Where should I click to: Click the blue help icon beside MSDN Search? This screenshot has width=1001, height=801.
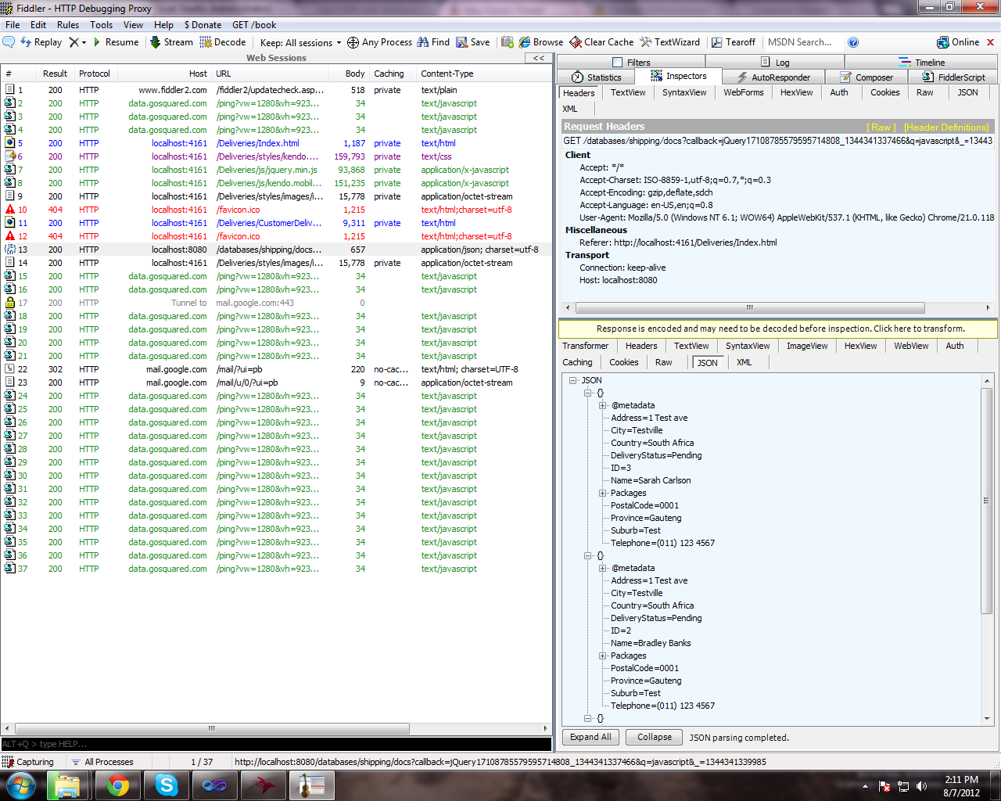tap(853, 42)
